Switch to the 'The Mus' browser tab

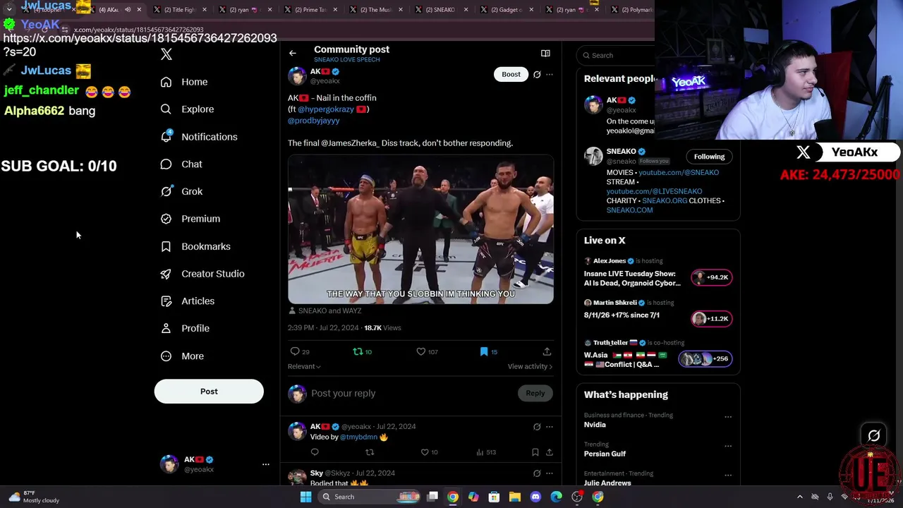[375, 10]
